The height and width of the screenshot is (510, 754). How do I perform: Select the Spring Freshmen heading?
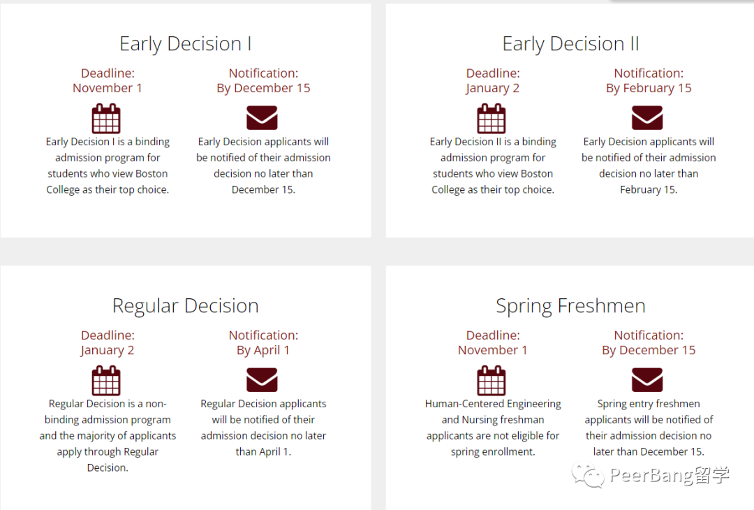click(x=571, y=306)
